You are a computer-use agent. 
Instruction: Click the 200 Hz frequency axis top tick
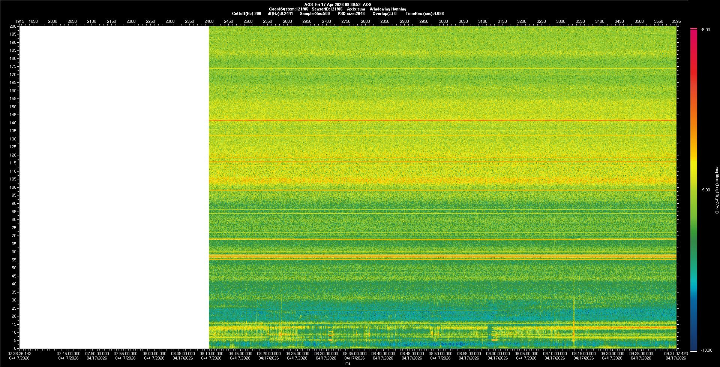tap(13, 26)
